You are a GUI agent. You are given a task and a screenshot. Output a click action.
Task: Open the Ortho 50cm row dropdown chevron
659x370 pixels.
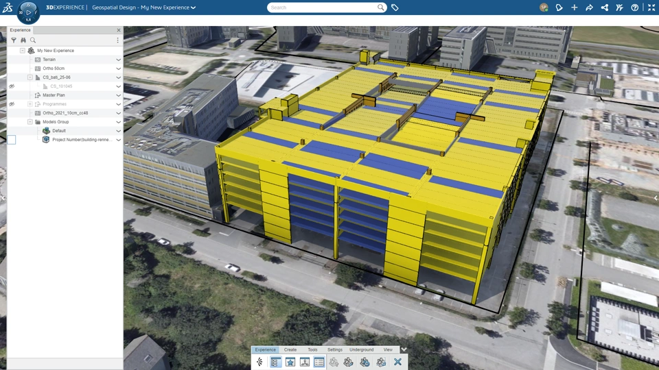pyautogui.click(x=118, y=69)
